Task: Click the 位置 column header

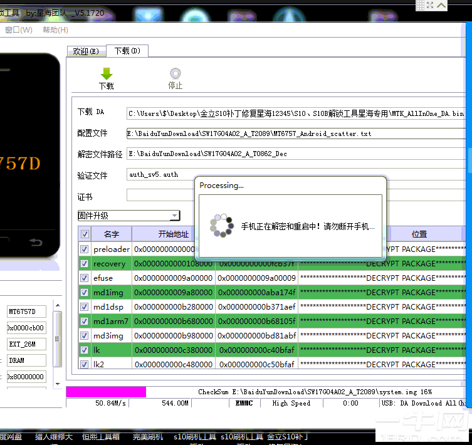Action: click(419, 234)
